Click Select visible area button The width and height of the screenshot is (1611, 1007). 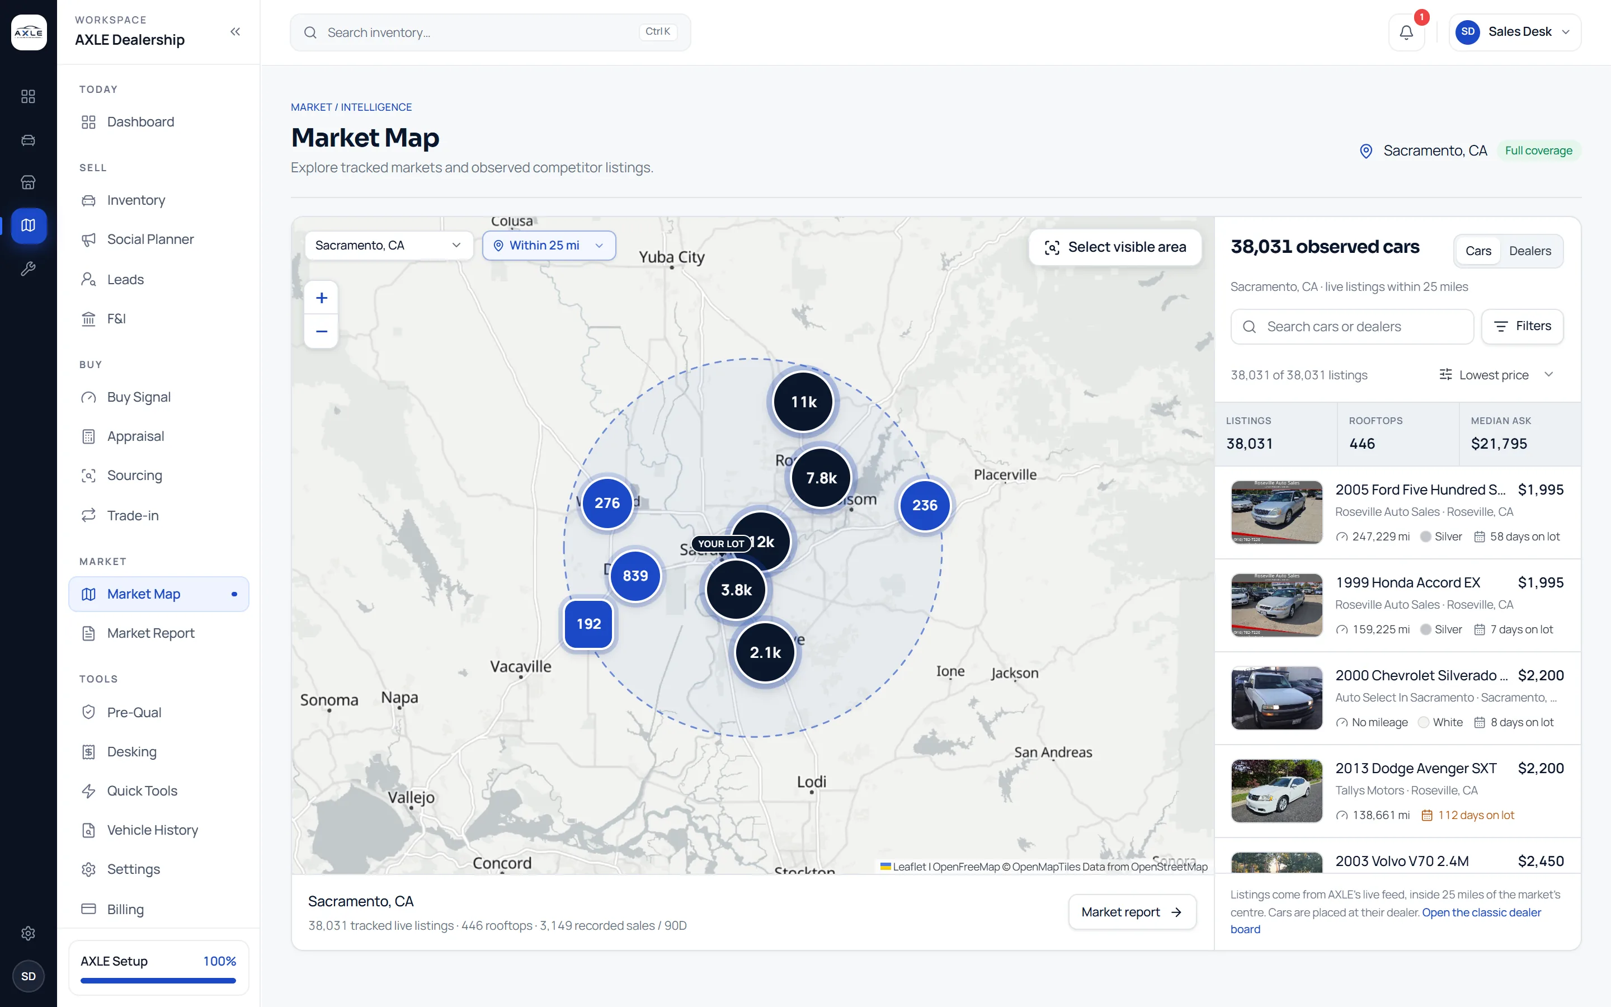1115,247
